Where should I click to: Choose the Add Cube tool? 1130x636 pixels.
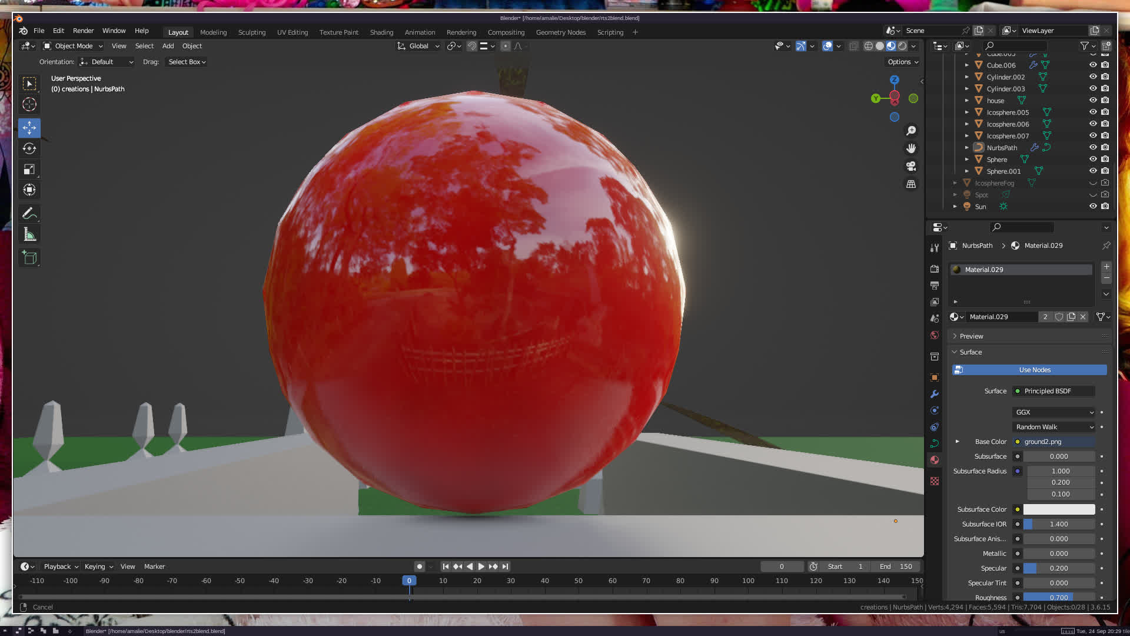[29, 258]
